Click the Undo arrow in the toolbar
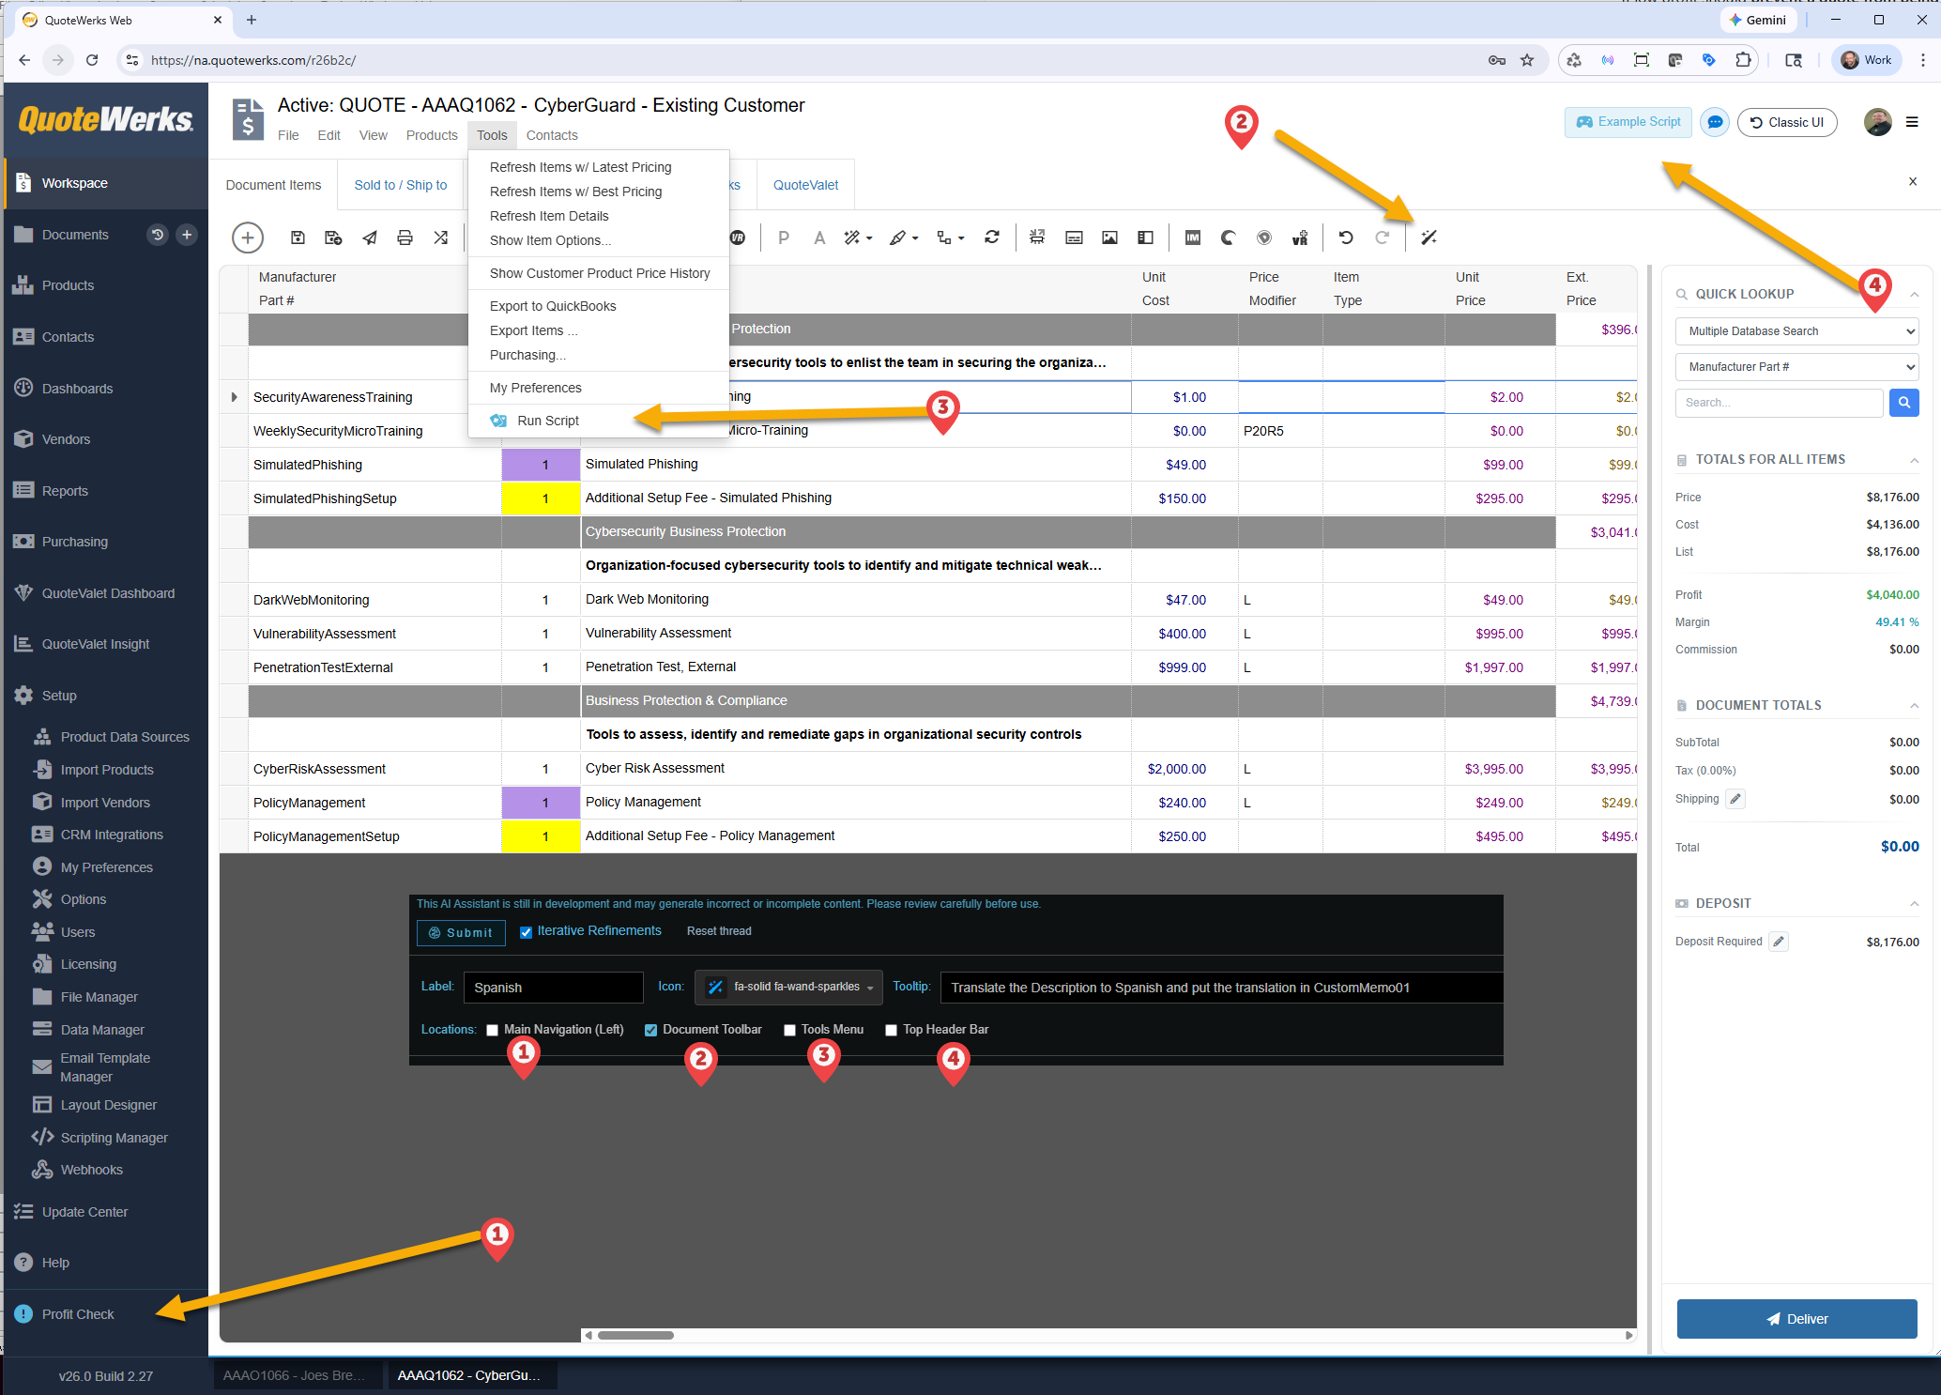 tap(1346, 238)
